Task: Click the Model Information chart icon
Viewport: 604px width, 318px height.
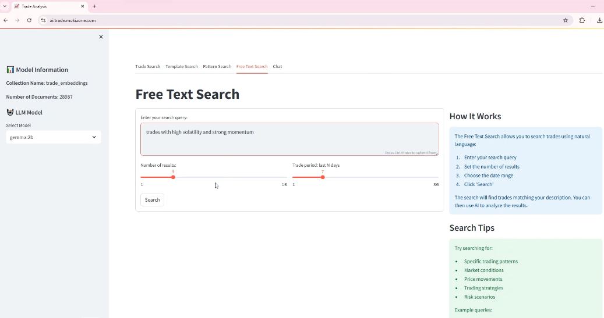Action: (x=10, y=70)
